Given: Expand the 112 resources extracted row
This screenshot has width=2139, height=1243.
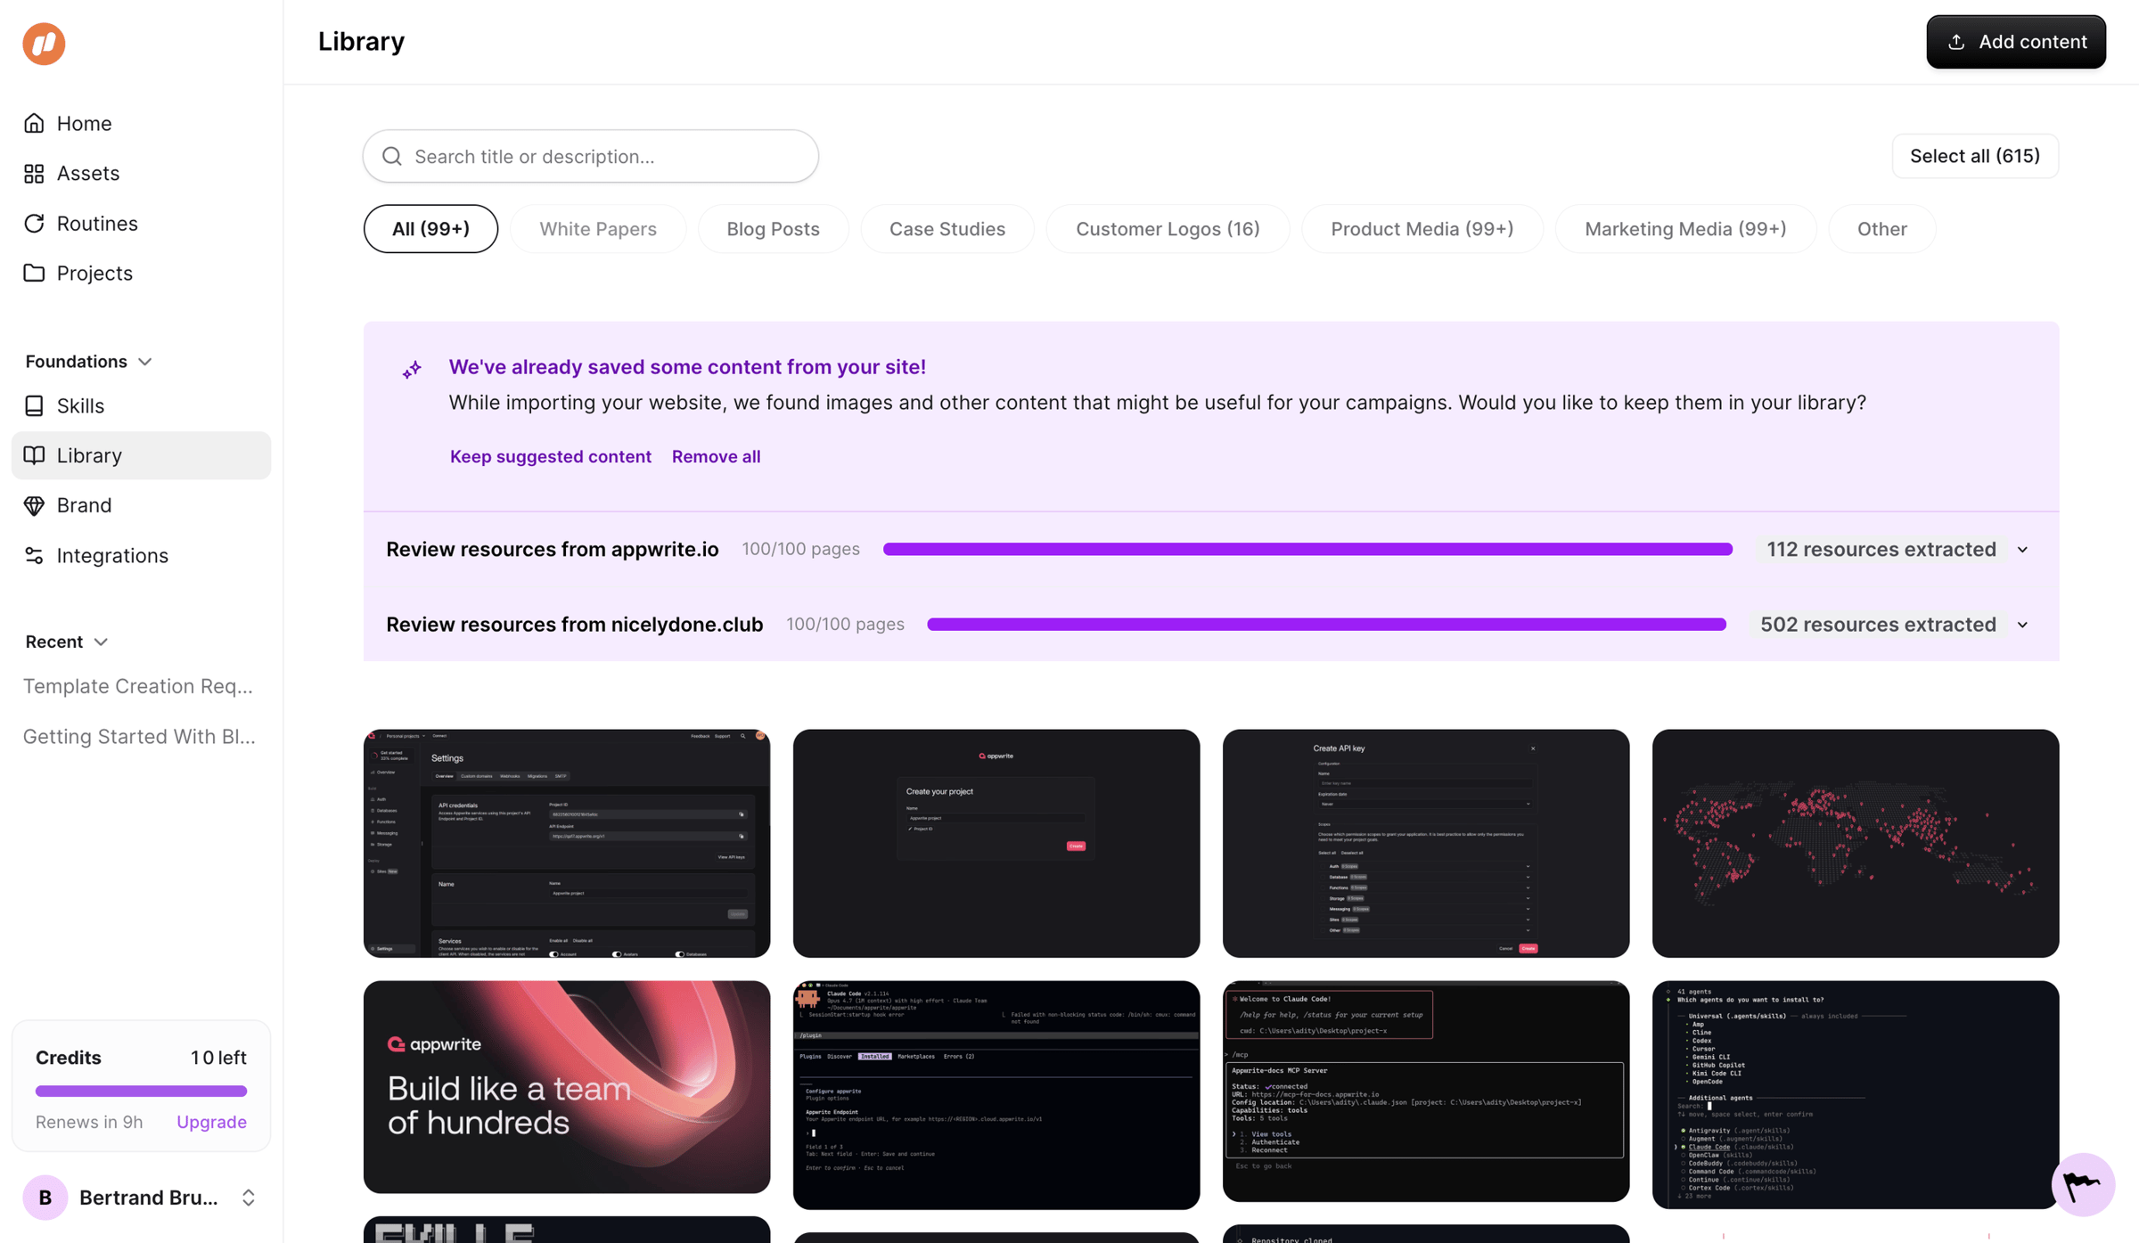Looking at the screenshot, I should (2022, 550).
